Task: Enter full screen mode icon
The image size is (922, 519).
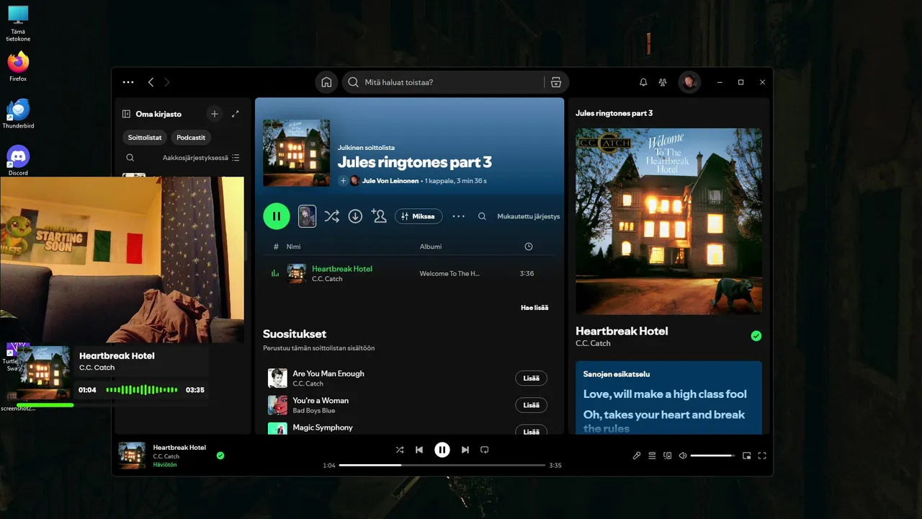Action: [762, 456]
